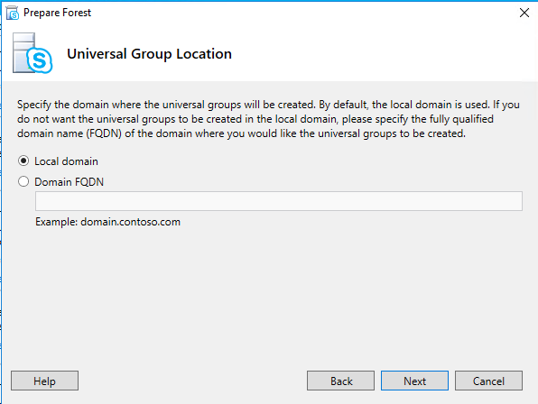Select the Local domain radio button
Viewport: 538px width, 404px height.
tap(23, 161)
